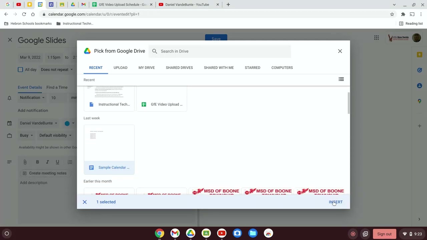This screenshot has height=240, width=427.
Task: Select the GfE Video Upload spreadsheet file
Action: point(161,98)
